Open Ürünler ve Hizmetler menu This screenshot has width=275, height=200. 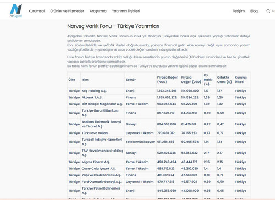tap(67, 11)
